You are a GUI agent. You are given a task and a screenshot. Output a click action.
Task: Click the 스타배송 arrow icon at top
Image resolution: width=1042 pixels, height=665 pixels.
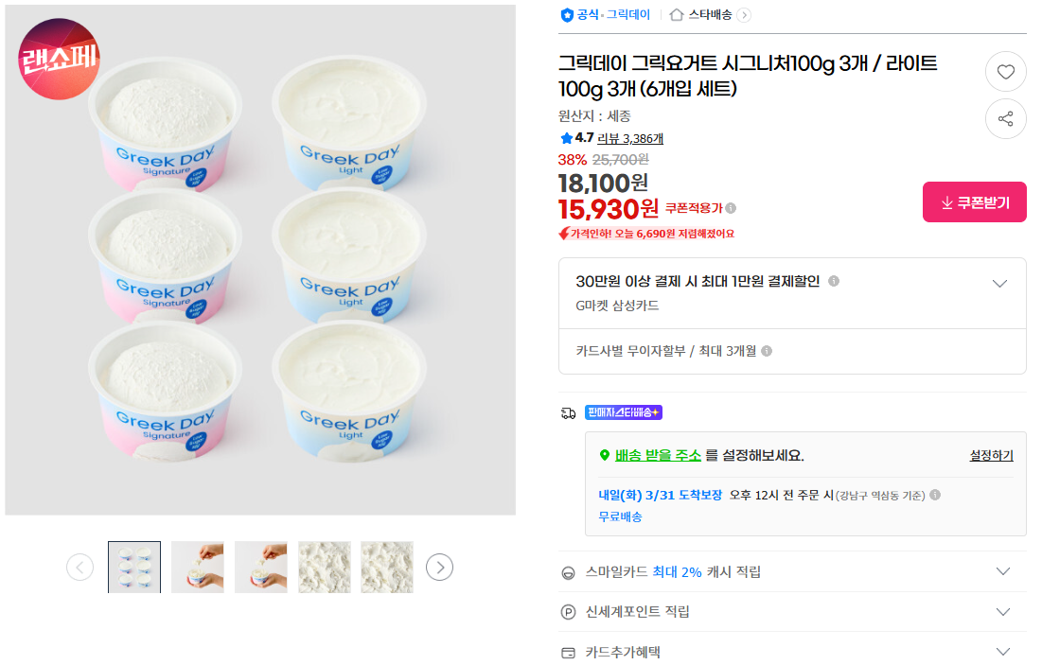tap(744, 14)
